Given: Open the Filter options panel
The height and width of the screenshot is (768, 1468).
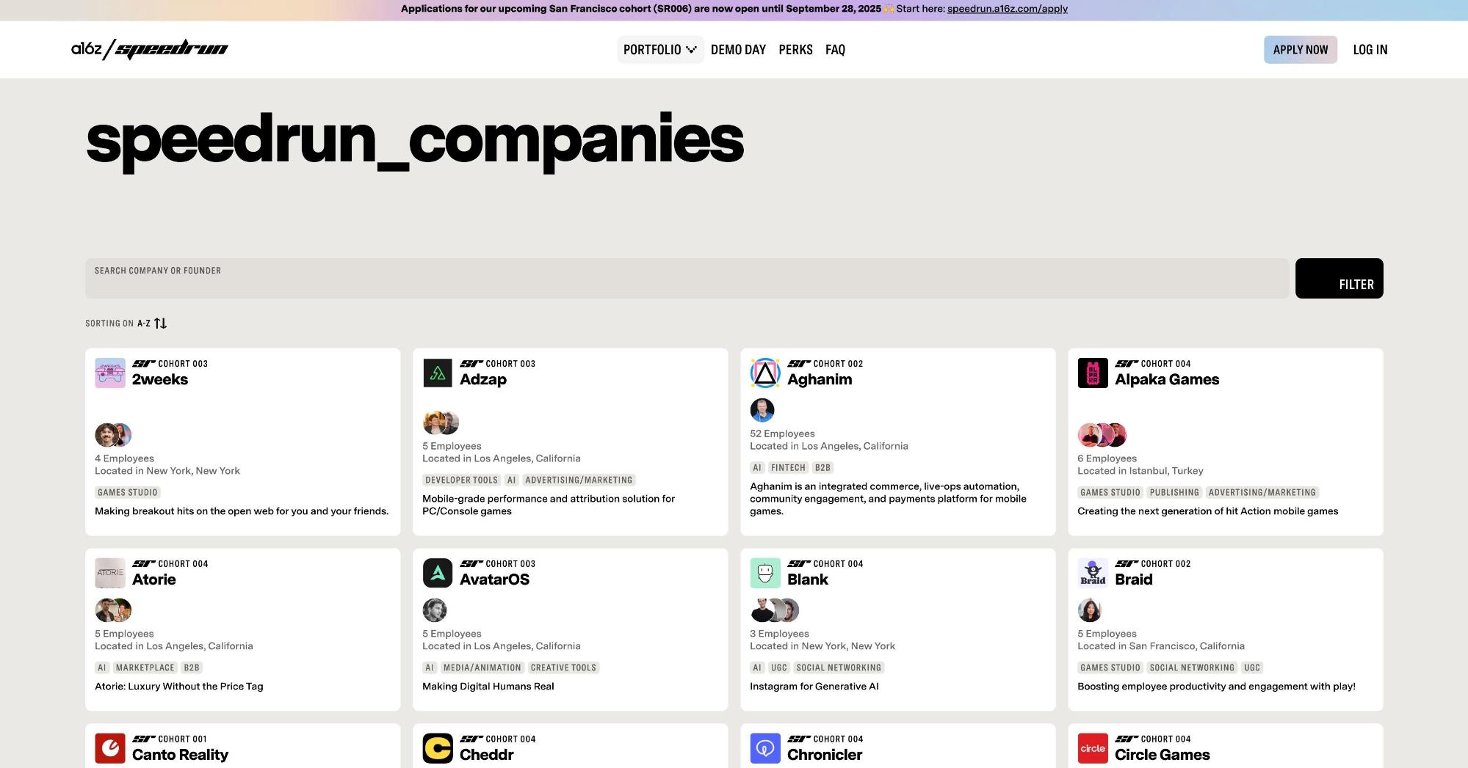Looking at the screenshot, I should click(1339, 279).
